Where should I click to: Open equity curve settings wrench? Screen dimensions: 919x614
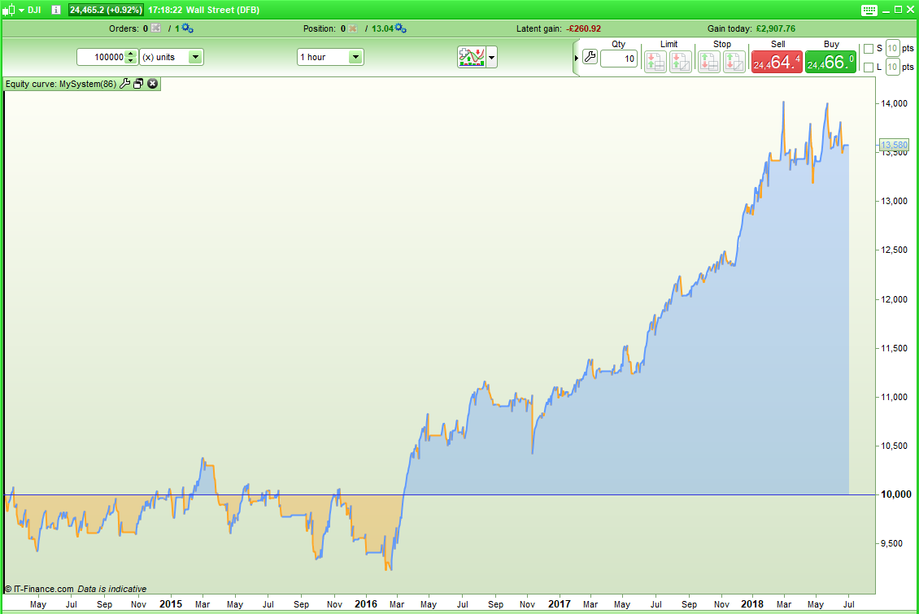click(124, 84)
